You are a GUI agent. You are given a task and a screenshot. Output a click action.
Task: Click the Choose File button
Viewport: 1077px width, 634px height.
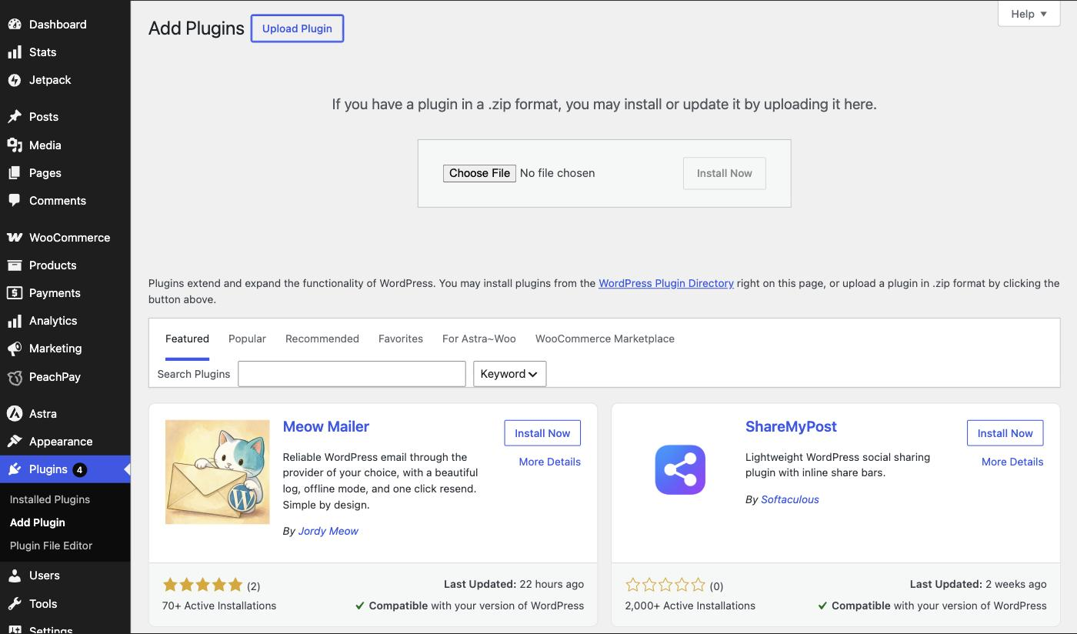479,173
